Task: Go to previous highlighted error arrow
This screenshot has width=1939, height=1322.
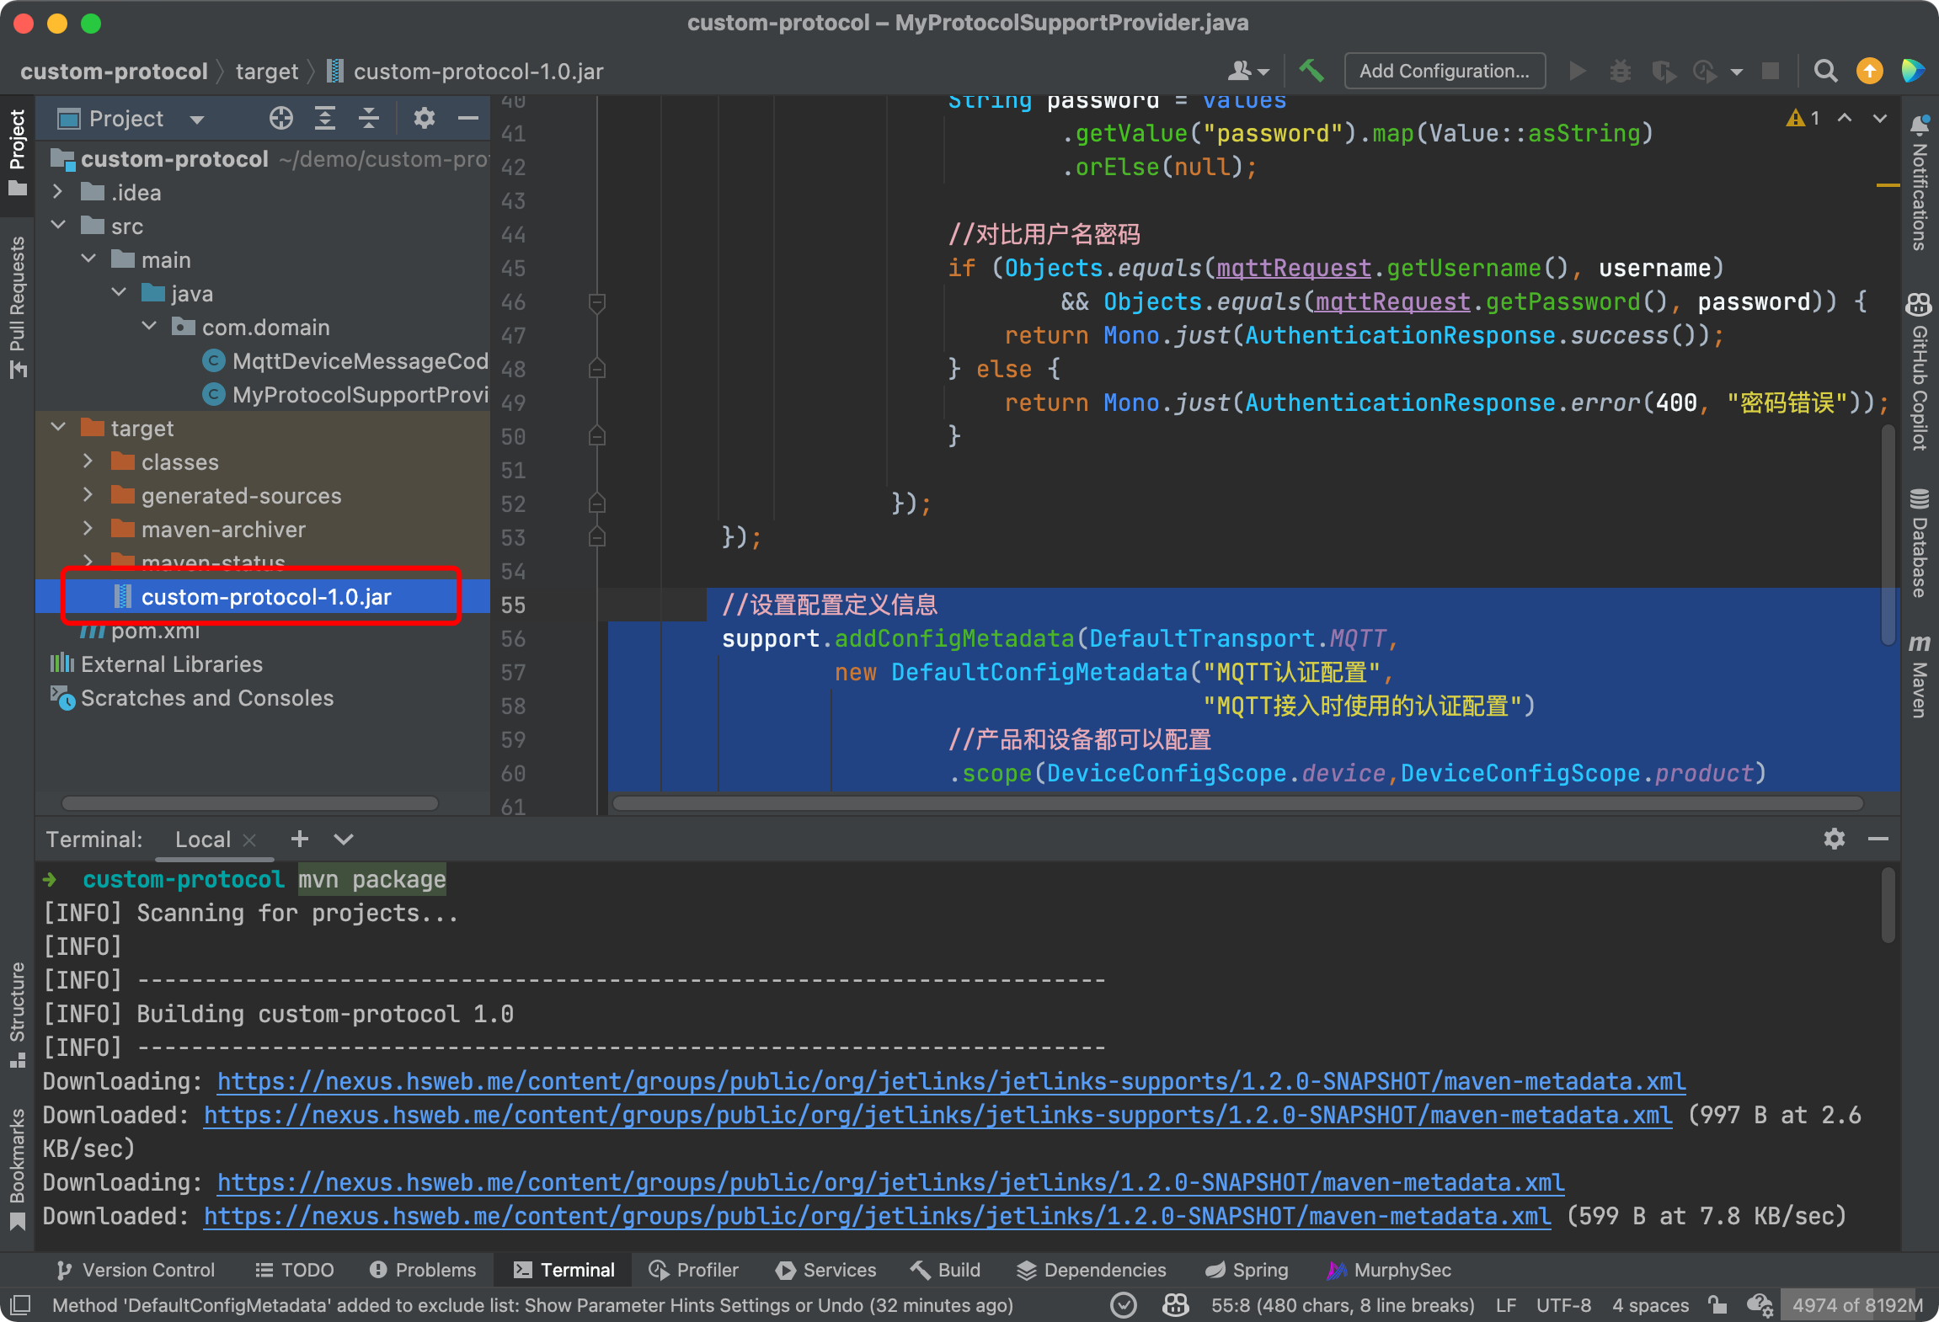Action: click(x=1845, y=118)
